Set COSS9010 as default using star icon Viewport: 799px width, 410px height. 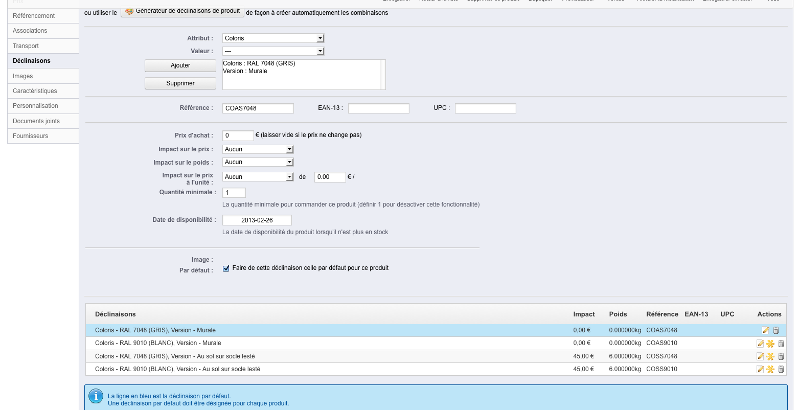(770, 369)
